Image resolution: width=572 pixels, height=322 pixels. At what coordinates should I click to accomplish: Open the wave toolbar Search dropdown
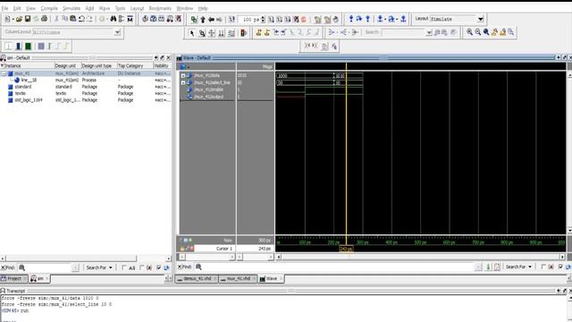click(429, 32)
